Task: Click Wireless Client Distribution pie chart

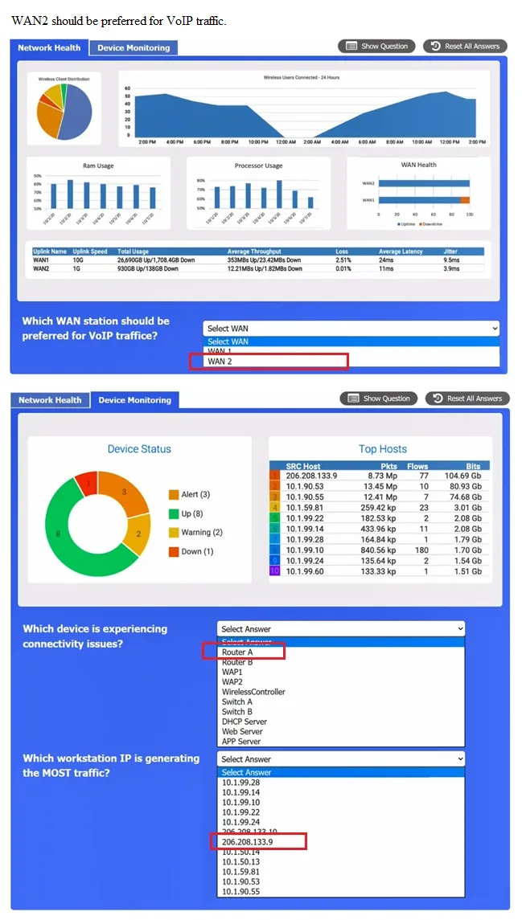Action: point(64,112)
